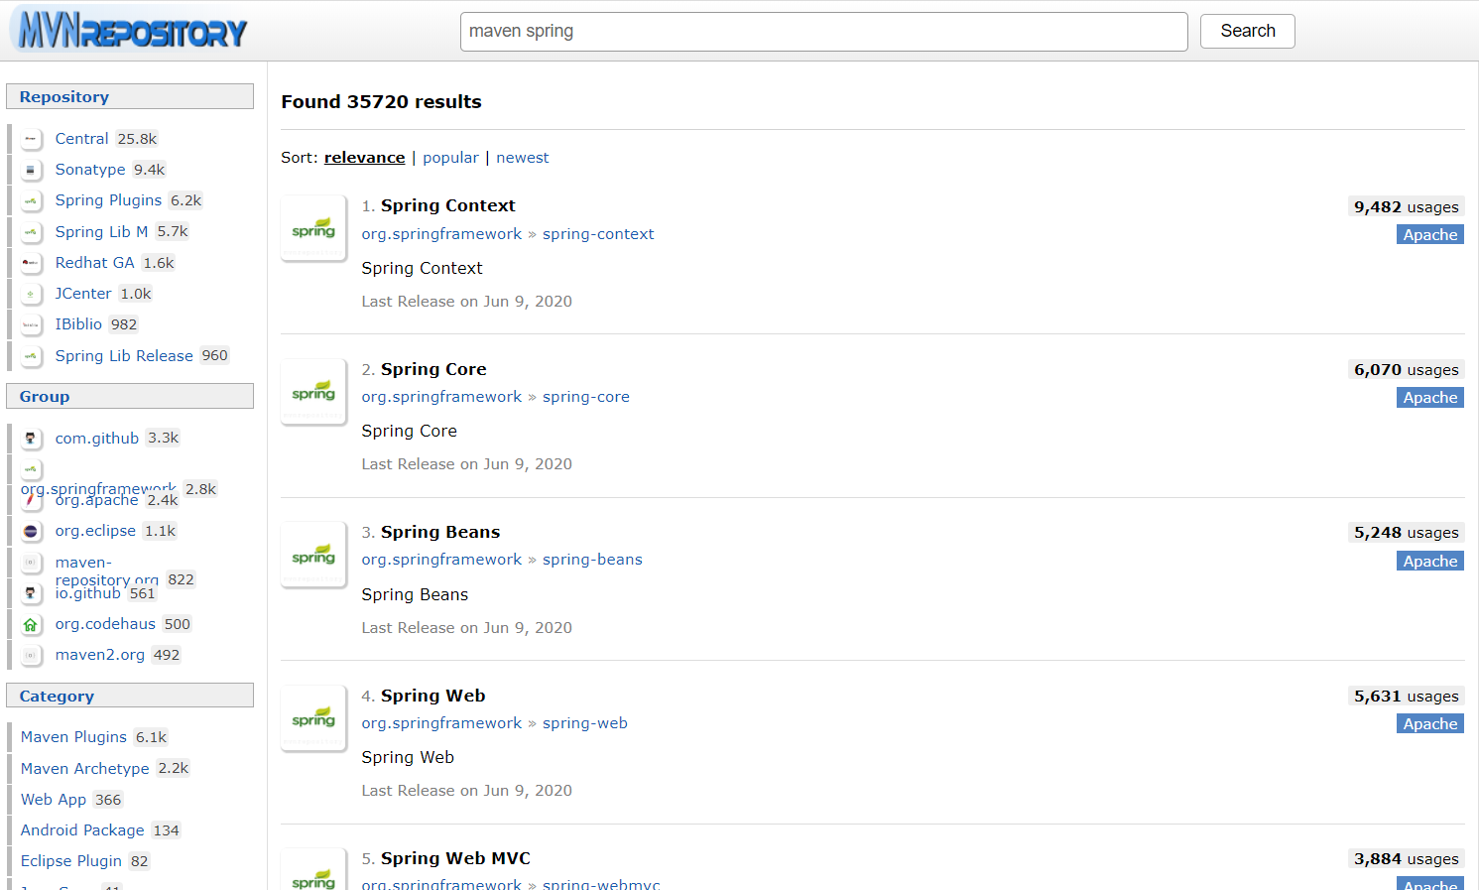Image resolution: width=1479 pixels, height=890 pixels.
Task: Click the com.github group icon
Action: pos(31,439)
